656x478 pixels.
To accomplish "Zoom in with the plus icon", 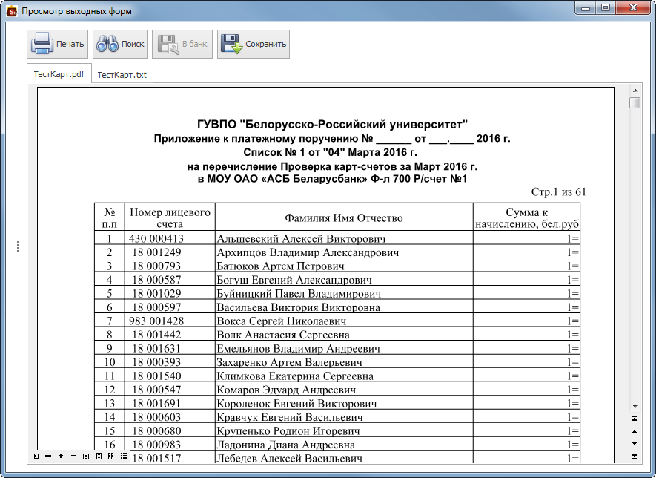I will click(61, 456).
